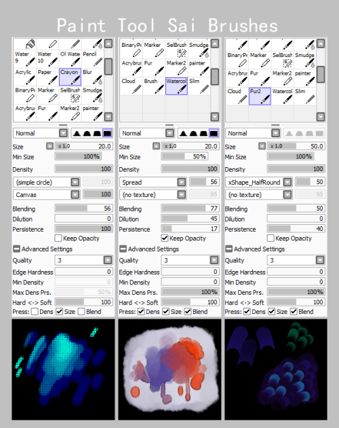Click scroll-down arrow of left brush list
The height and width of the screenshot is (428, 339).
point(108,117)
